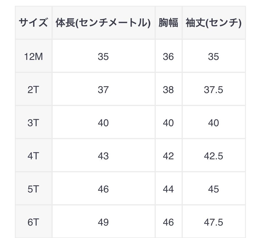
Task: Select the 3T size row label
Action: click(x=33, y=123)
